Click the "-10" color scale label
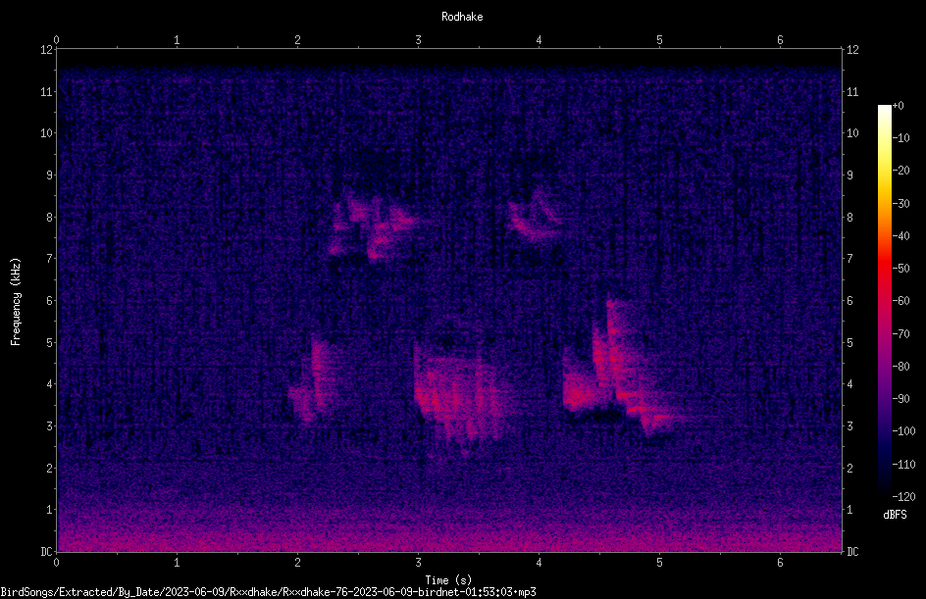926x599 pixels. point(900,138)
